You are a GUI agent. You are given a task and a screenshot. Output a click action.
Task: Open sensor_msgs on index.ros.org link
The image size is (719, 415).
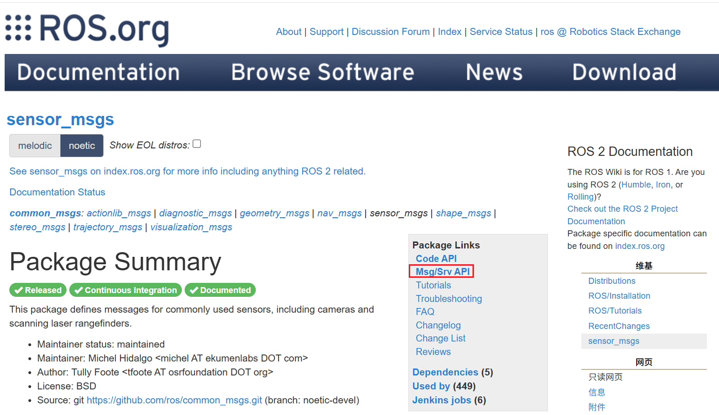coord(187,171)
